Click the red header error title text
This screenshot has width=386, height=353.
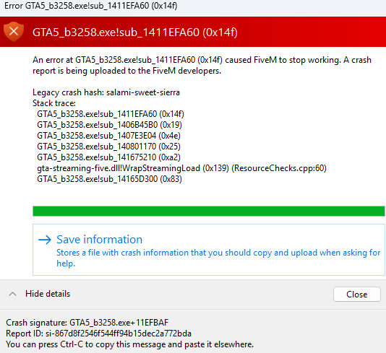tap(135, 32)
